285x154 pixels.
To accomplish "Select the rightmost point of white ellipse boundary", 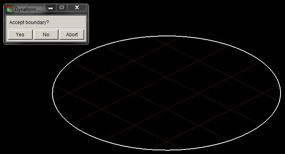I will coord(281,93).
